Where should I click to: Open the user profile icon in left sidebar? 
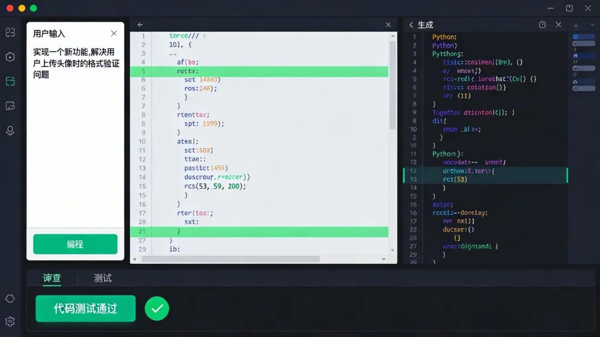(11, 130)
